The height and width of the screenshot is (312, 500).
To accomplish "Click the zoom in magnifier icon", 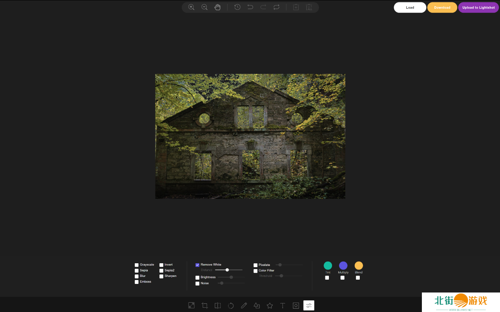I will point(191,7).
